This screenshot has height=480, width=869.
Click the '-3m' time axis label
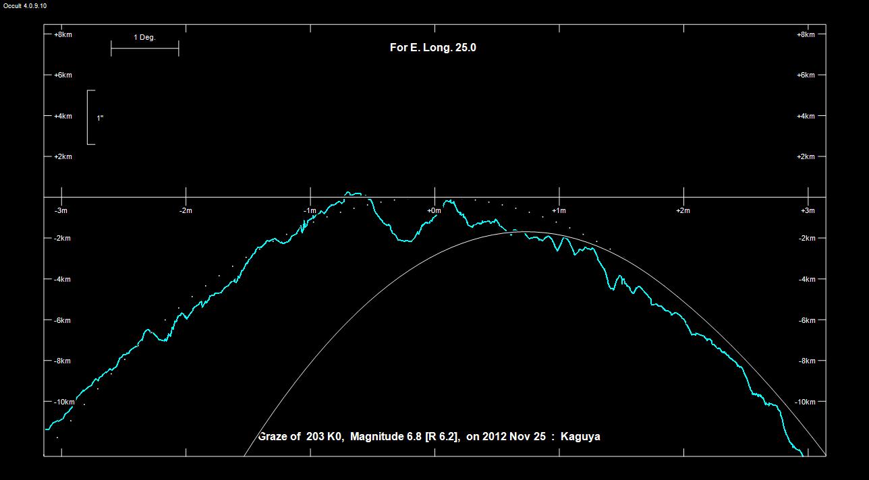point(61,210)
